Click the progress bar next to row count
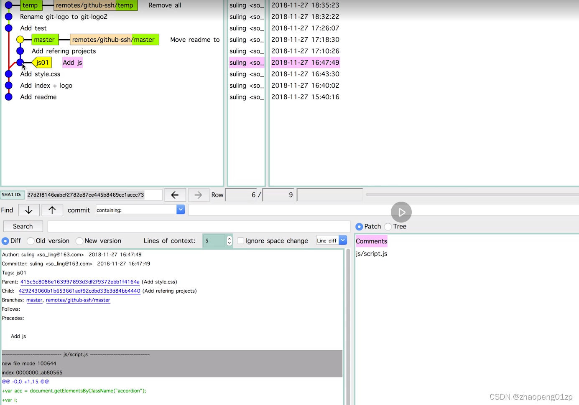579x405 pixels. coord(472,195)
